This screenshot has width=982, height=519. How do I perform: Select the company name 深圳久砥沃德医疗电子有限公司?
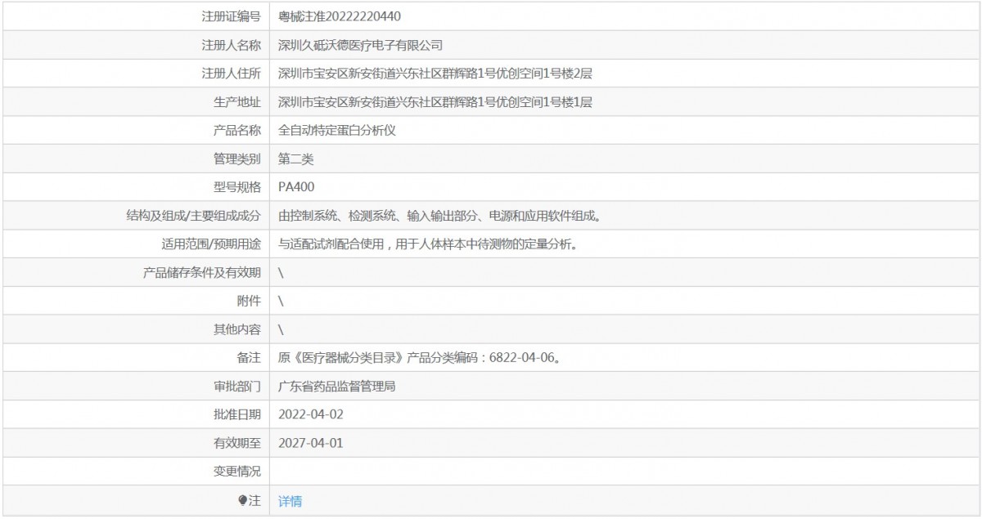[361, 45]
